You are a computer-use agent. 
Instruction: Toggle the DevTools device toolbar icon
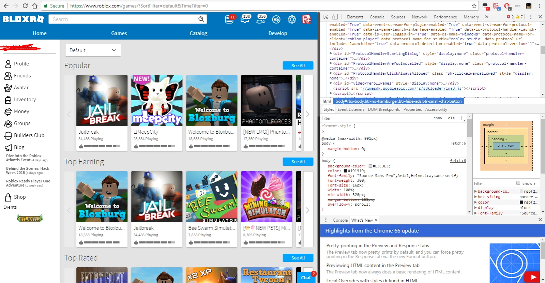(x=335, y=17)
